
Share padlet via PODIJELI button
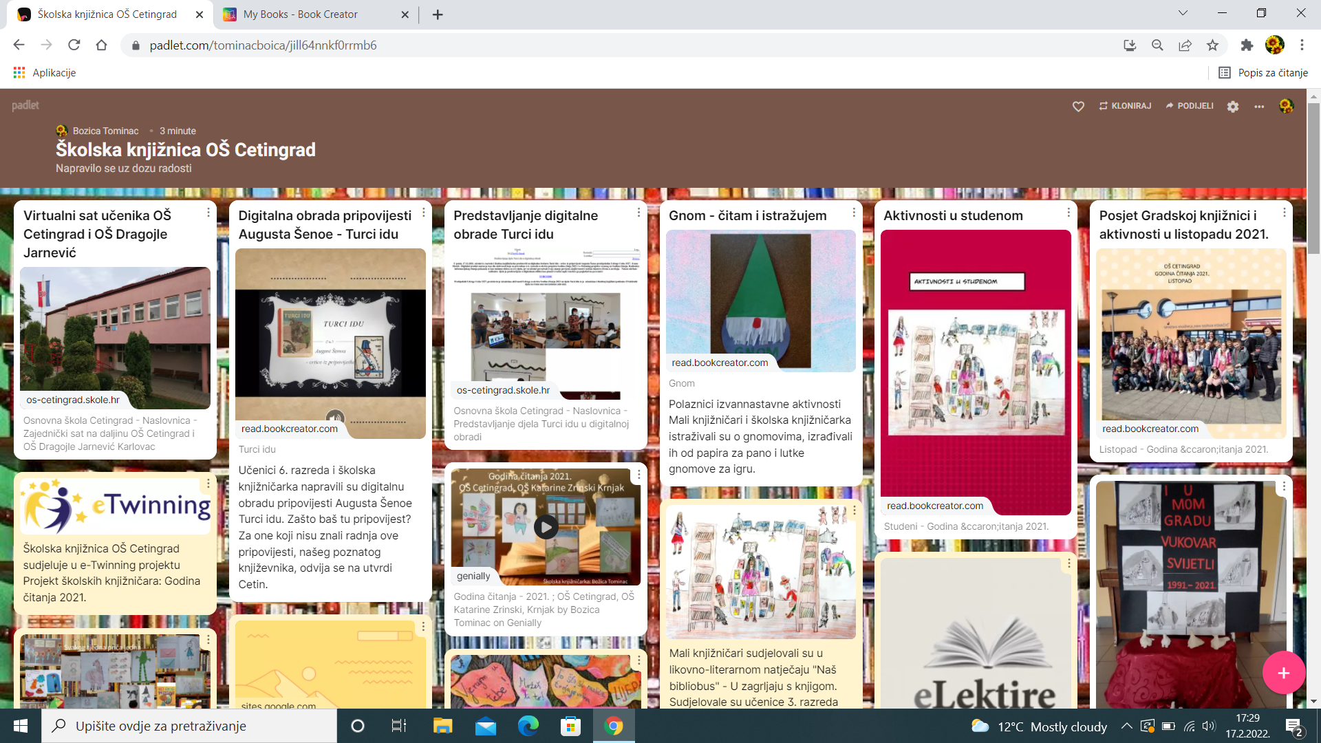[1190, 106]
